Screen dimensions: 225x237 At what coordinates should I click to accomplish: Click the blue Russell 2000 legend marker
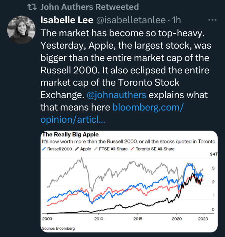pos(44,149)
